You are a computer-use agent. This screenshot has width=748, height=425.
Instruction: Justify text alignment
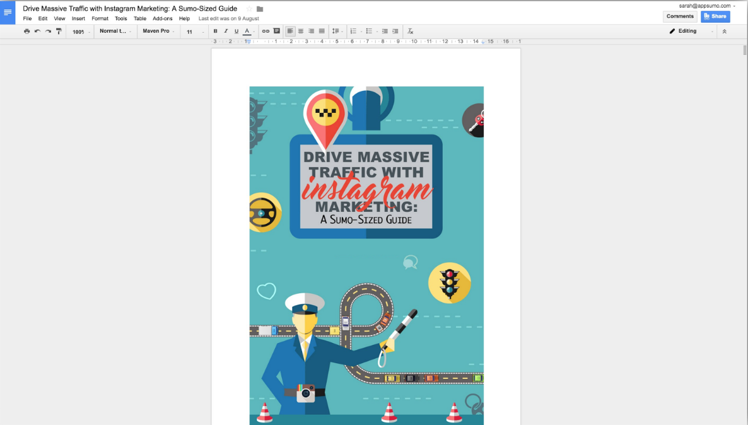click(x=322, y=32)
